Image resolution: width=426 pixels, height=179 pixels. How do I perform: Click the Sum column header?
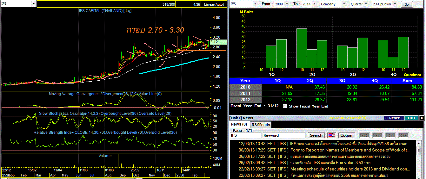click(407, 81)
